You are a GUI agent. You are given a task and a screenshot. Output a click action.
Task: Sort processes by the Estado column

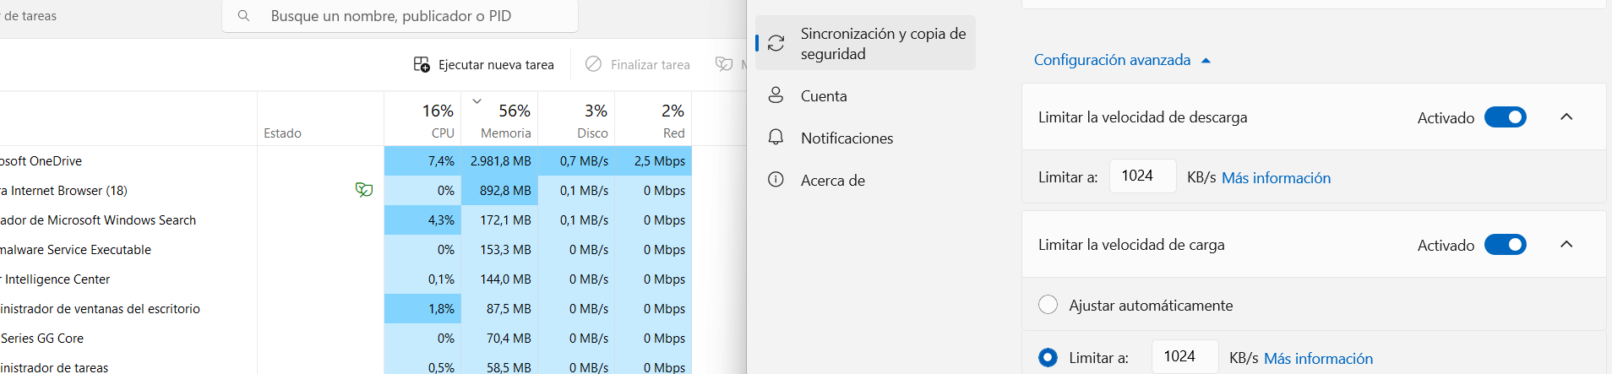point(320,119)
